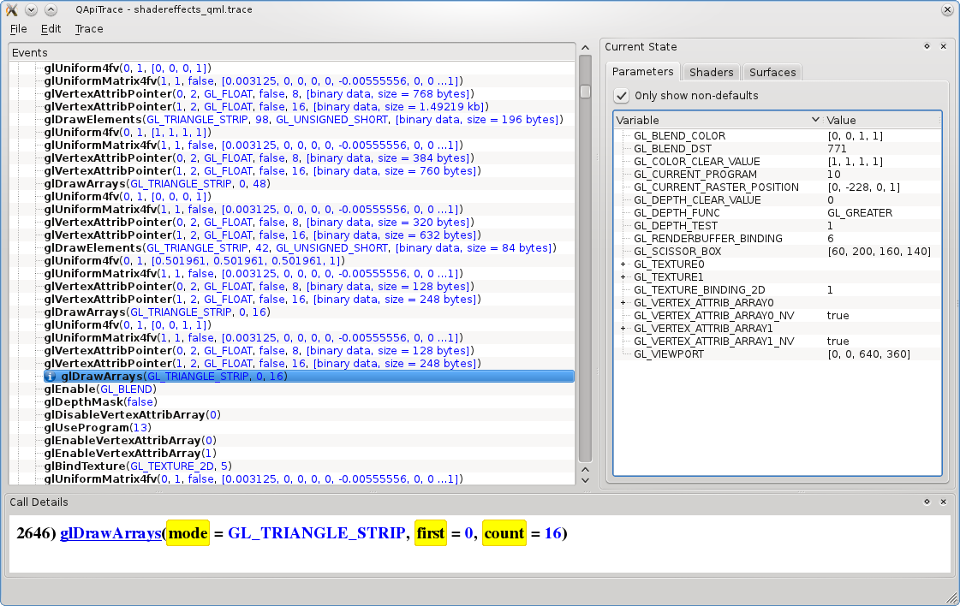Select glDrawArrays(GL_TRIANGLE_STRIP, 0, 48) event
Viewport: 960px width, 606px height.
[x=157, y=184]
